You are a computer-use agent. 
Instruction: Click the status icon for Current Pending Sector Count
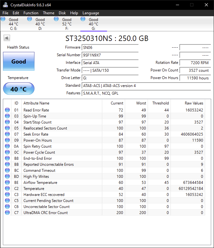click(7, 200)
